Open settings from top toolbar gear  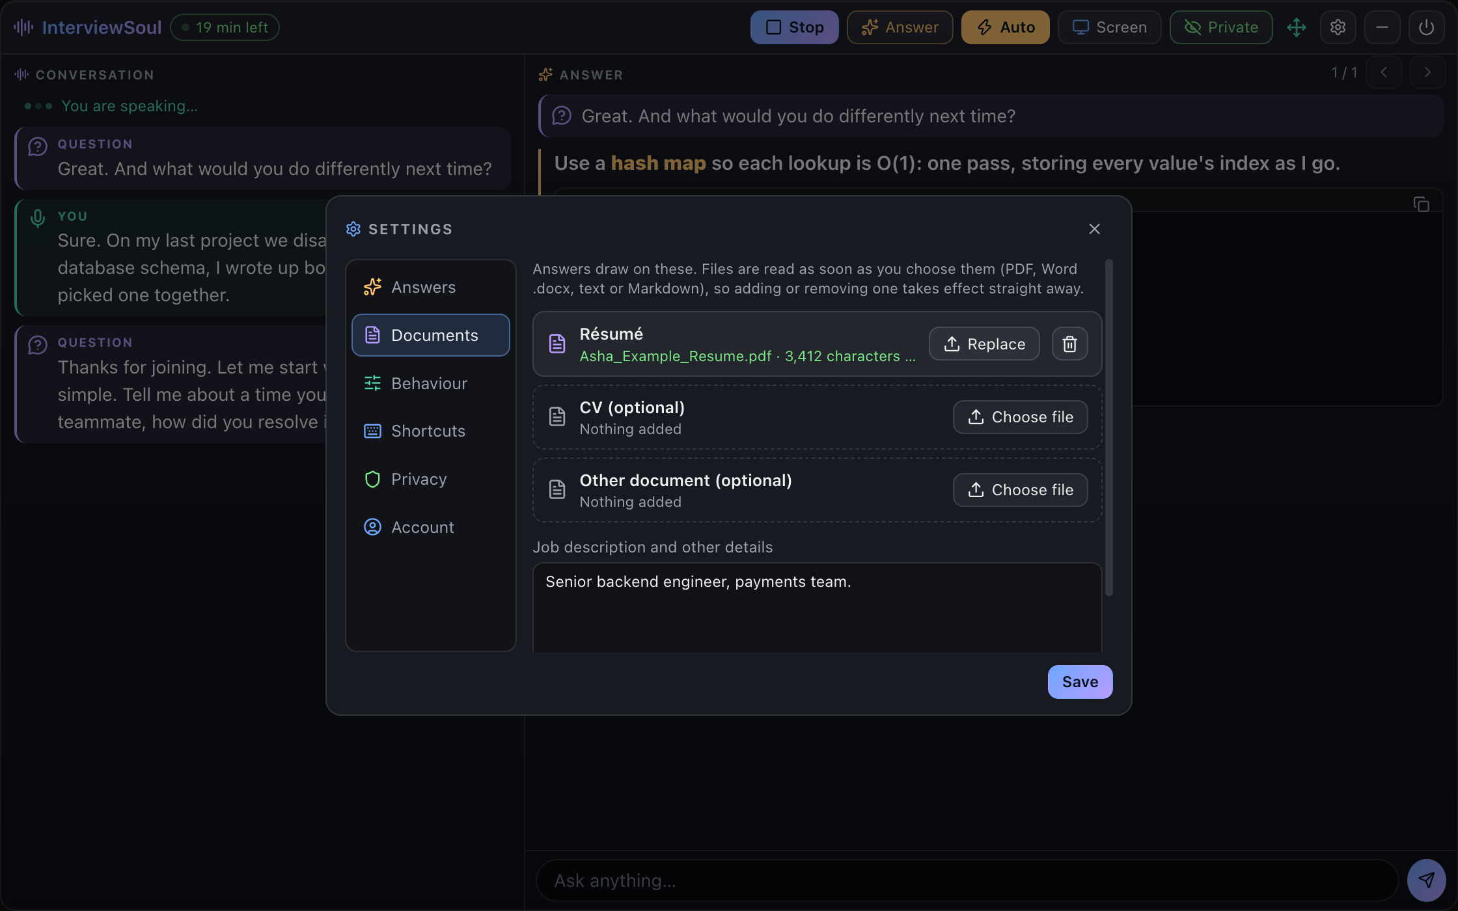[x=1338, y=27]
